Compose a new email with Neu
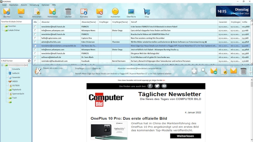The image size is (253, 142). tap(21, 12)
